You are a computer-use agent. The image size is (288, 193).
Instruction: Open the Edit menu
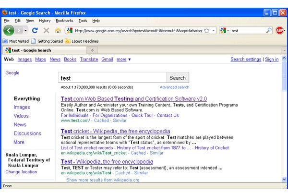click(x=18, y=21)
